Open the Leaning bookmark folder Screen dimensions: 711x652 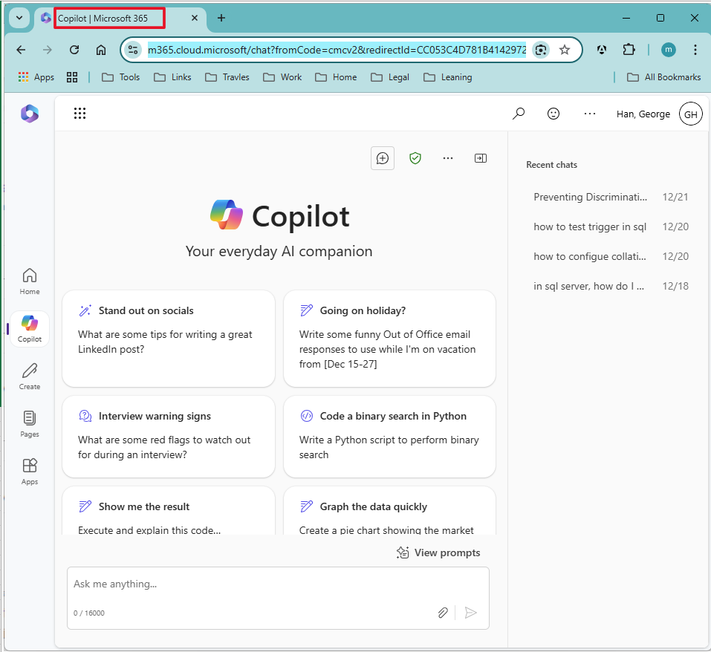click(448, 77)
